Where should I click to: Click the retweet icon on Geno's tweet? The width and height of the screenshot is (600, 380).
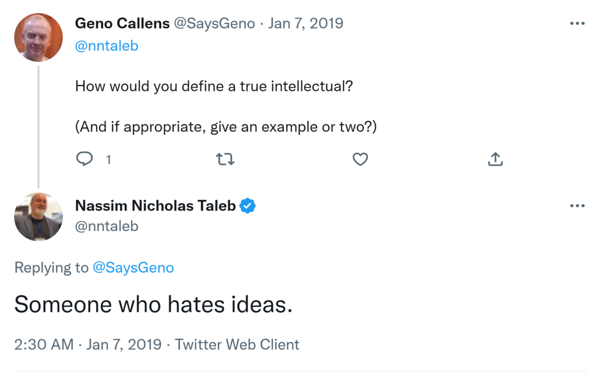click(x=225, y=159)
